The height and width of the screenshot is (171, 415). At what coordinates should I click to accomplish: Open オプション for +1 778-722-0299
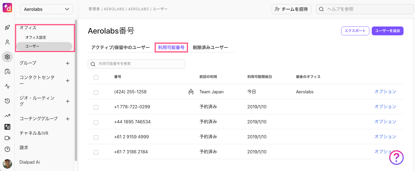(x=385, y=107)
